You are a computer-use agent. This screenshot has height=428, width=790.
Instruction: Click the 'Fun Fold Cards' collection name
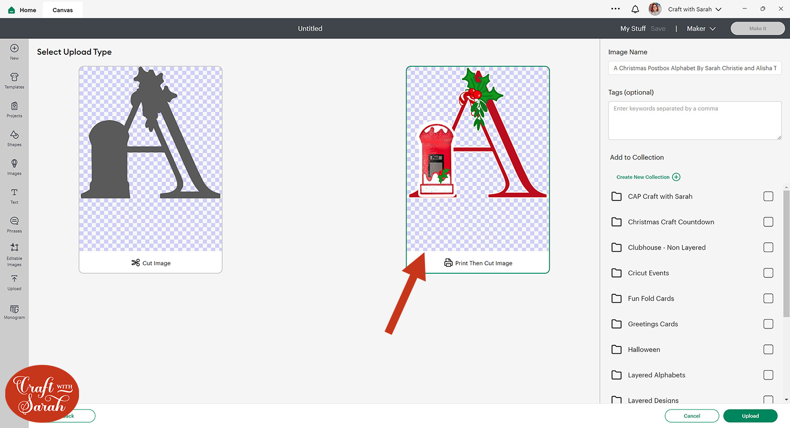pos(651,298)
